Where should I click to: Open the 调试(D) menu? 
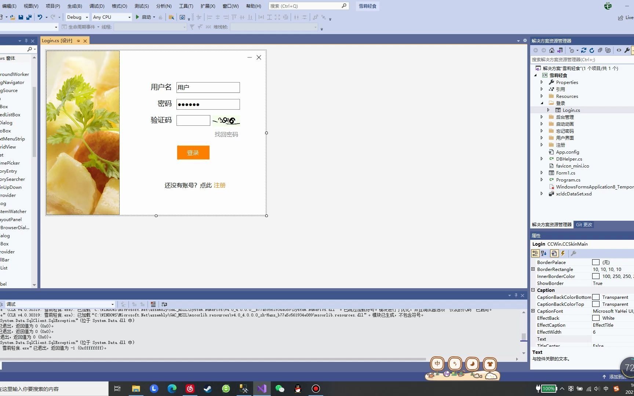96,6
